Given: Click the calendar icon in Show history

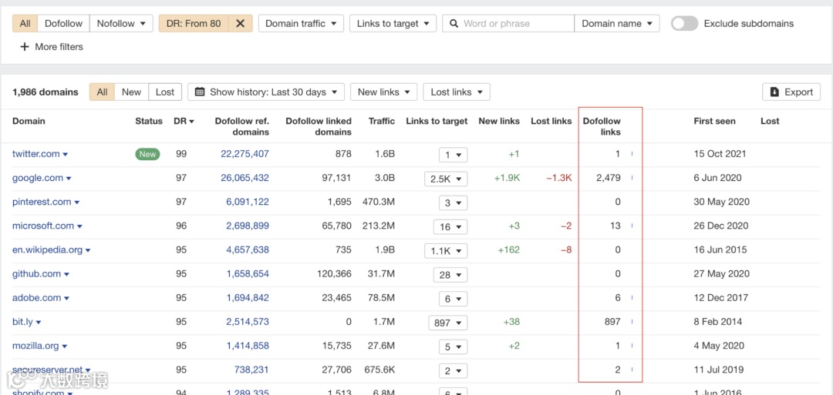Looking at the screenshot, I should 201,92.
